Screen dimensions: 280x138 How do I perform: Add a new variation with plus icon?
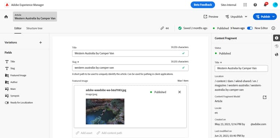(x=41, y=43)
